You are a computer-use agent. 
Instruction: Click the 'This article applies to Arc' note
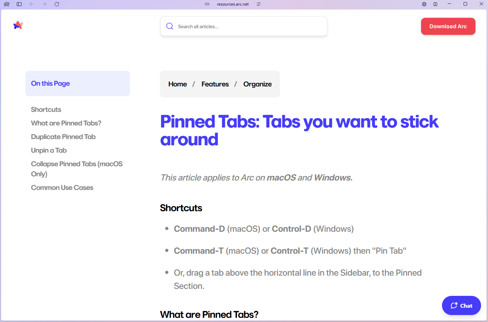click(x=257, y=178)
